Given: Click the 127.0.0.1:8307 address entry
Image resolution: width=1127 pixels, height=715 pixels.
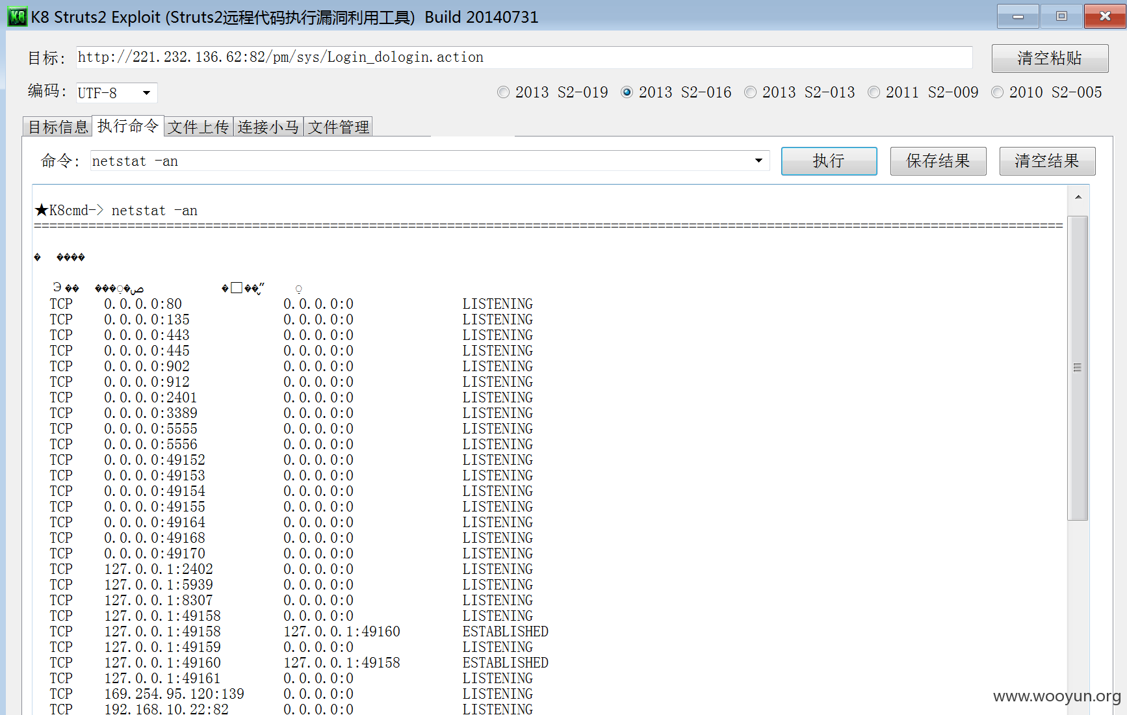Looking at the screenshot, I should coord(159,601).
